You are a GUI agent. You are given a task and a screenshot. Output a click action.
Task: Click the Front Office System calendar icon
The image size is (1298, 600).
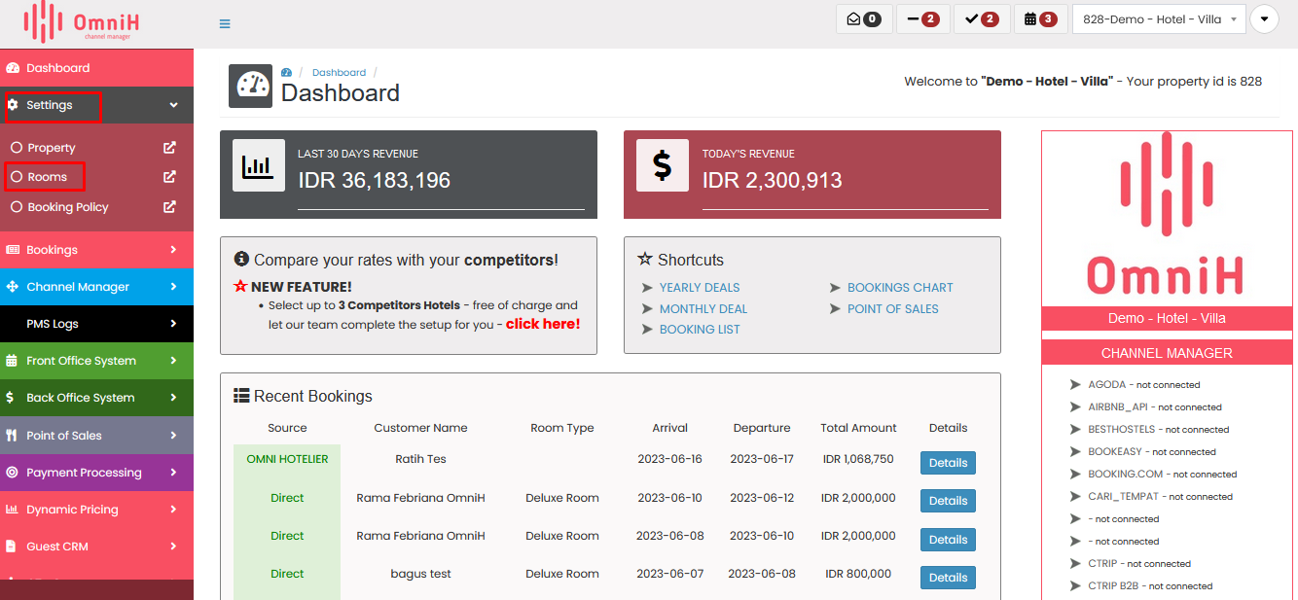[13, 361]
